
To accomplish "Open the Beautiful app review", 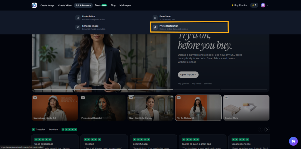I will 153,142.
